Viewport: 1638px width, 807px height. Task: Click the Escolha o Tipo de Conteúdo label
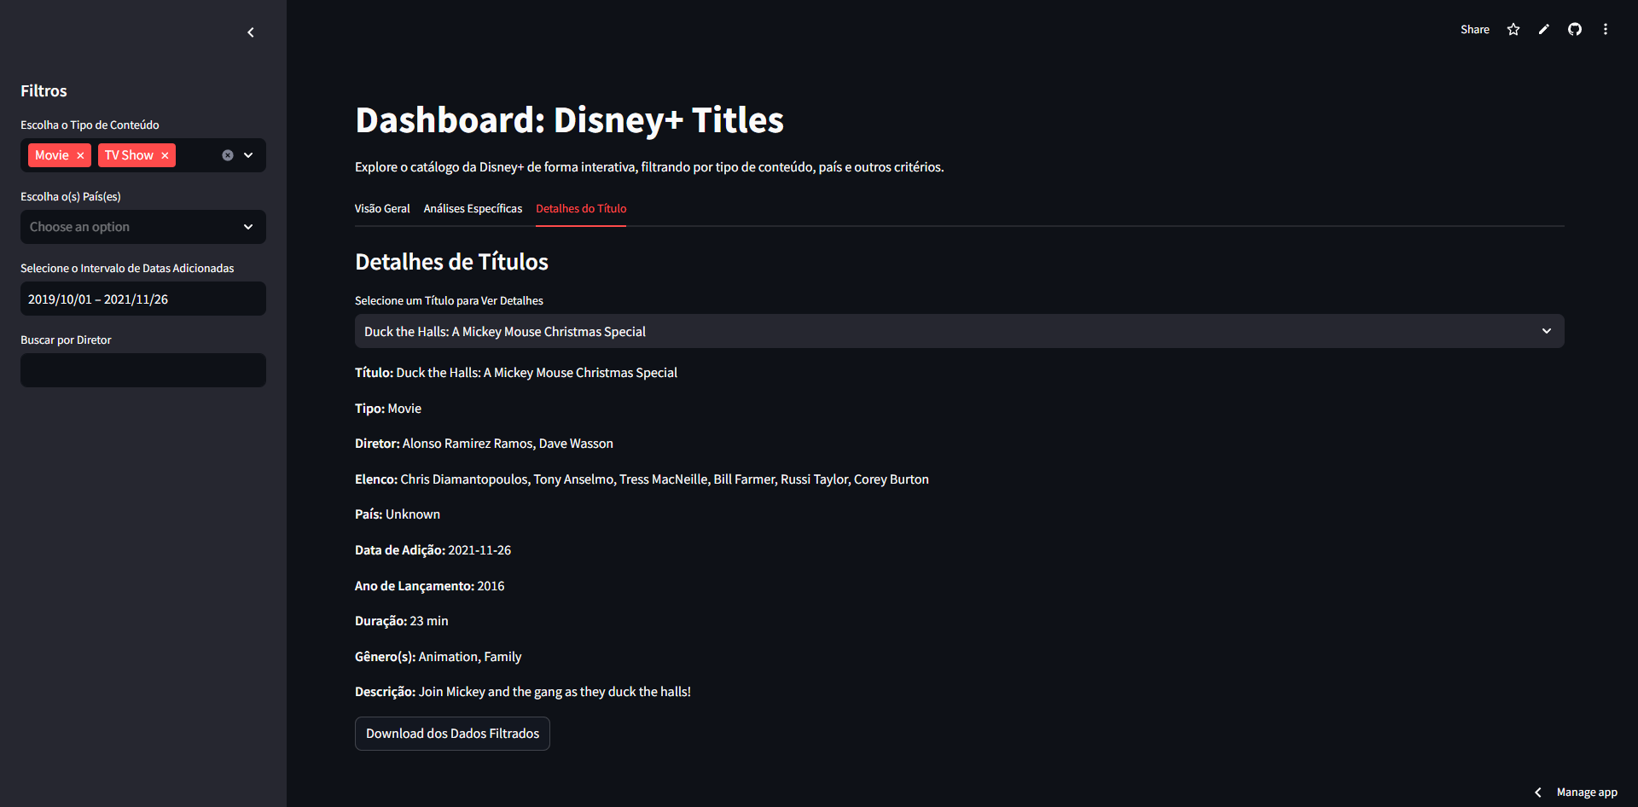click(90, 125)
